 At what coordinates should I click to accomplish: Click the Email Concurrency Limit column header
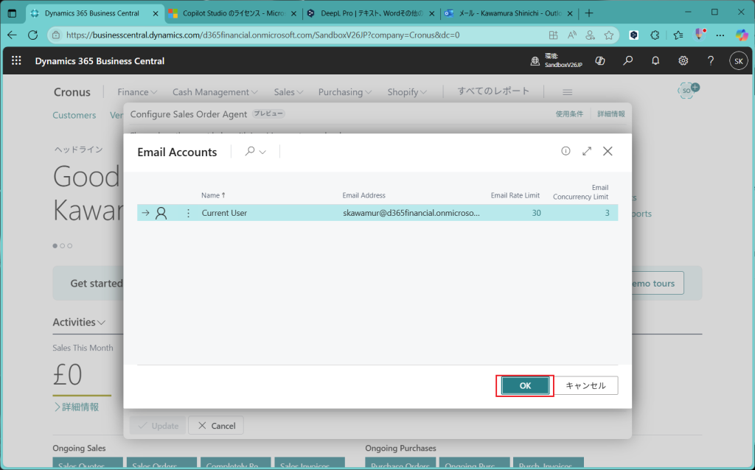click(581, 192)
